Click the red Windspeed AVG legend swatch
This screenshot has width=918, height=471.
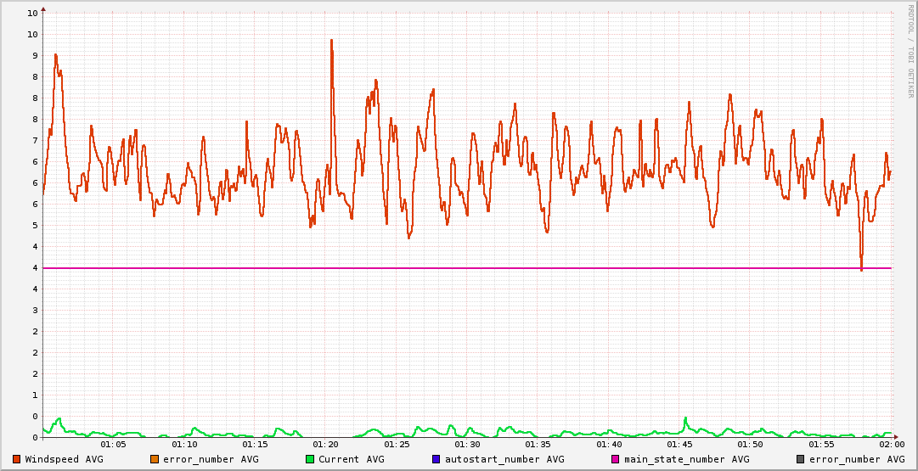coord(16,459)
